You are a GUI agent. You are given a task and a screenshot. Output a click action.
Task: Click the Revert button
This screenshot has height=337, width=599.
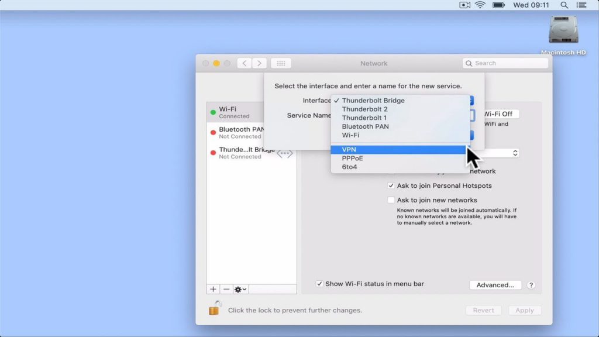(x=483, y=310)
